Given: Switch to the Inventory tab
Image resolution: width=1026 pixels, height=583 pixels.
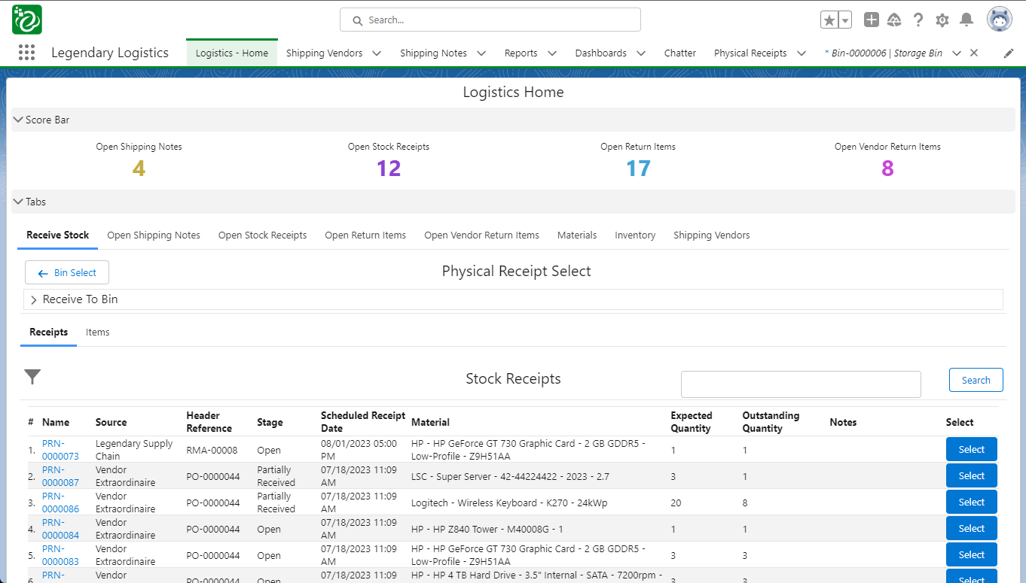Looking at the screenshot, I should click(635, 235).
